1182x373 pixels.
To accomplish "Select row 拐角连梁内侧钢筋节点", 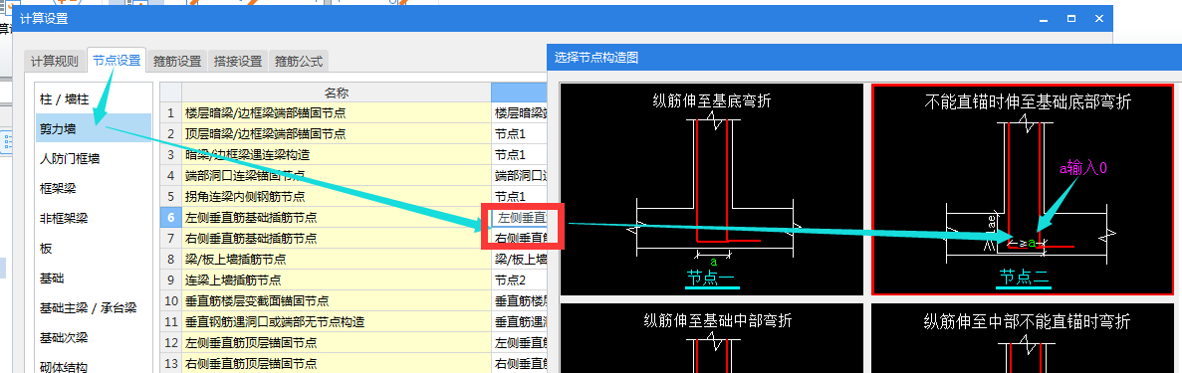I will click(337, 197).
